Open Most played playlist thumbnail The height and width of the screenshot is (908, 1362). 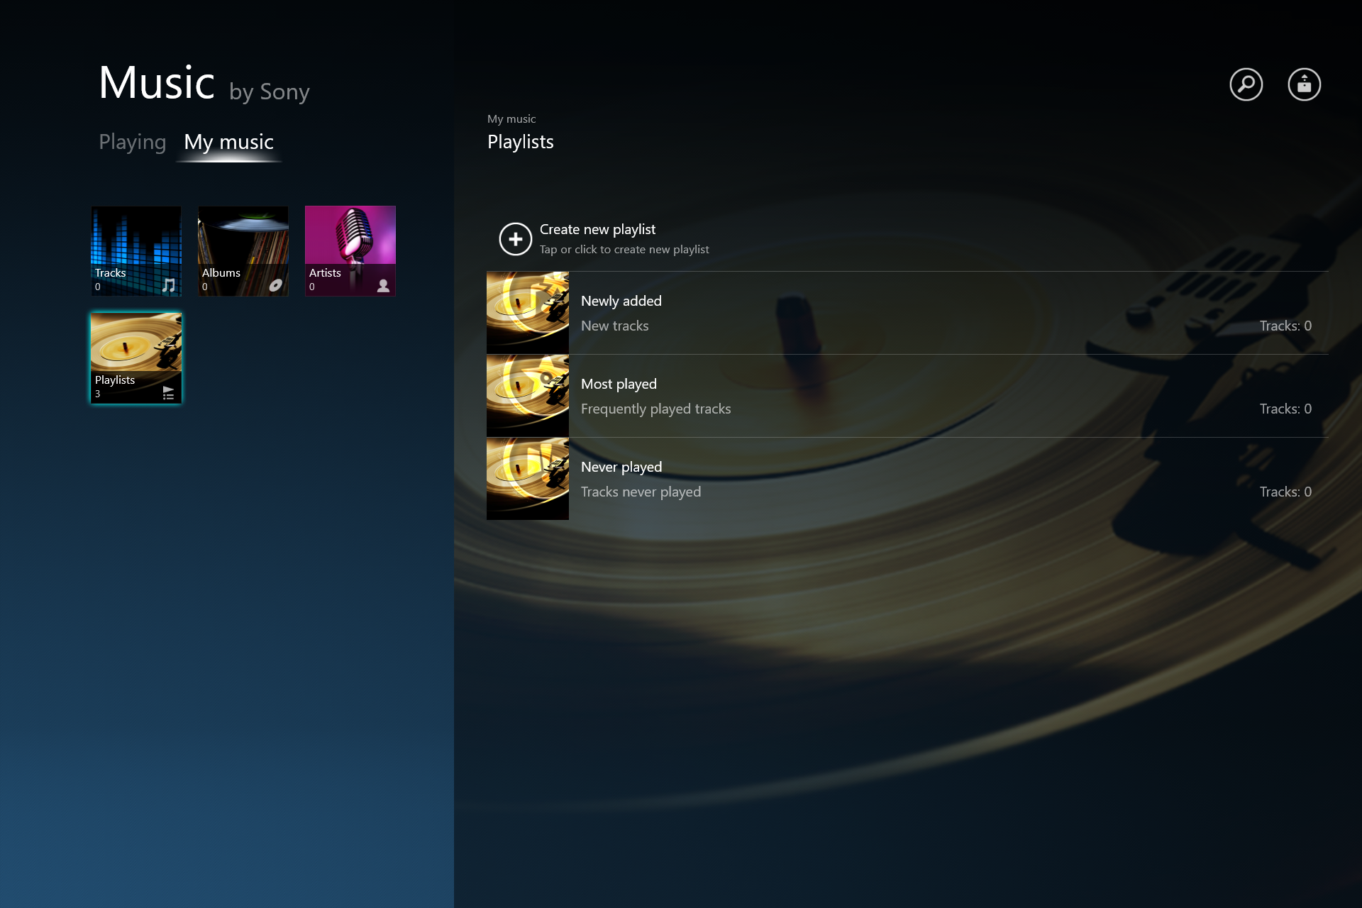point(528,396)
